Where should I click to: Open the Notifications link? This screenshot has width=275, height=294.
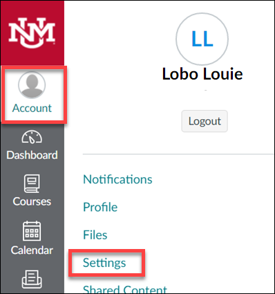click(117, 179)
